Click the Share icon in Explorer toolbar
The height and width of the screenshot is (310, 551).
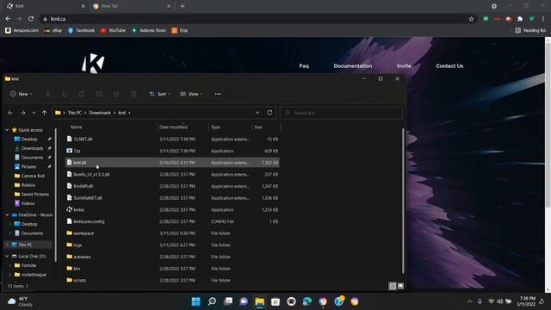click(x=116, y=94)
